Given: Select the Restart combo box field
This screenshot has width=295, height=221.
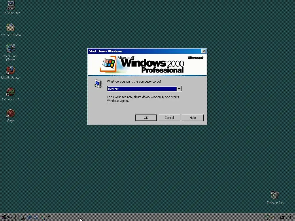Looking at the screenshot, I should coord(144,89).
